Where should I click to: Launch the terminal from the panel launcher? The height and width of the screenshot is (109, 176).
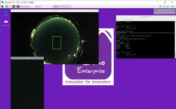(14, 6)
